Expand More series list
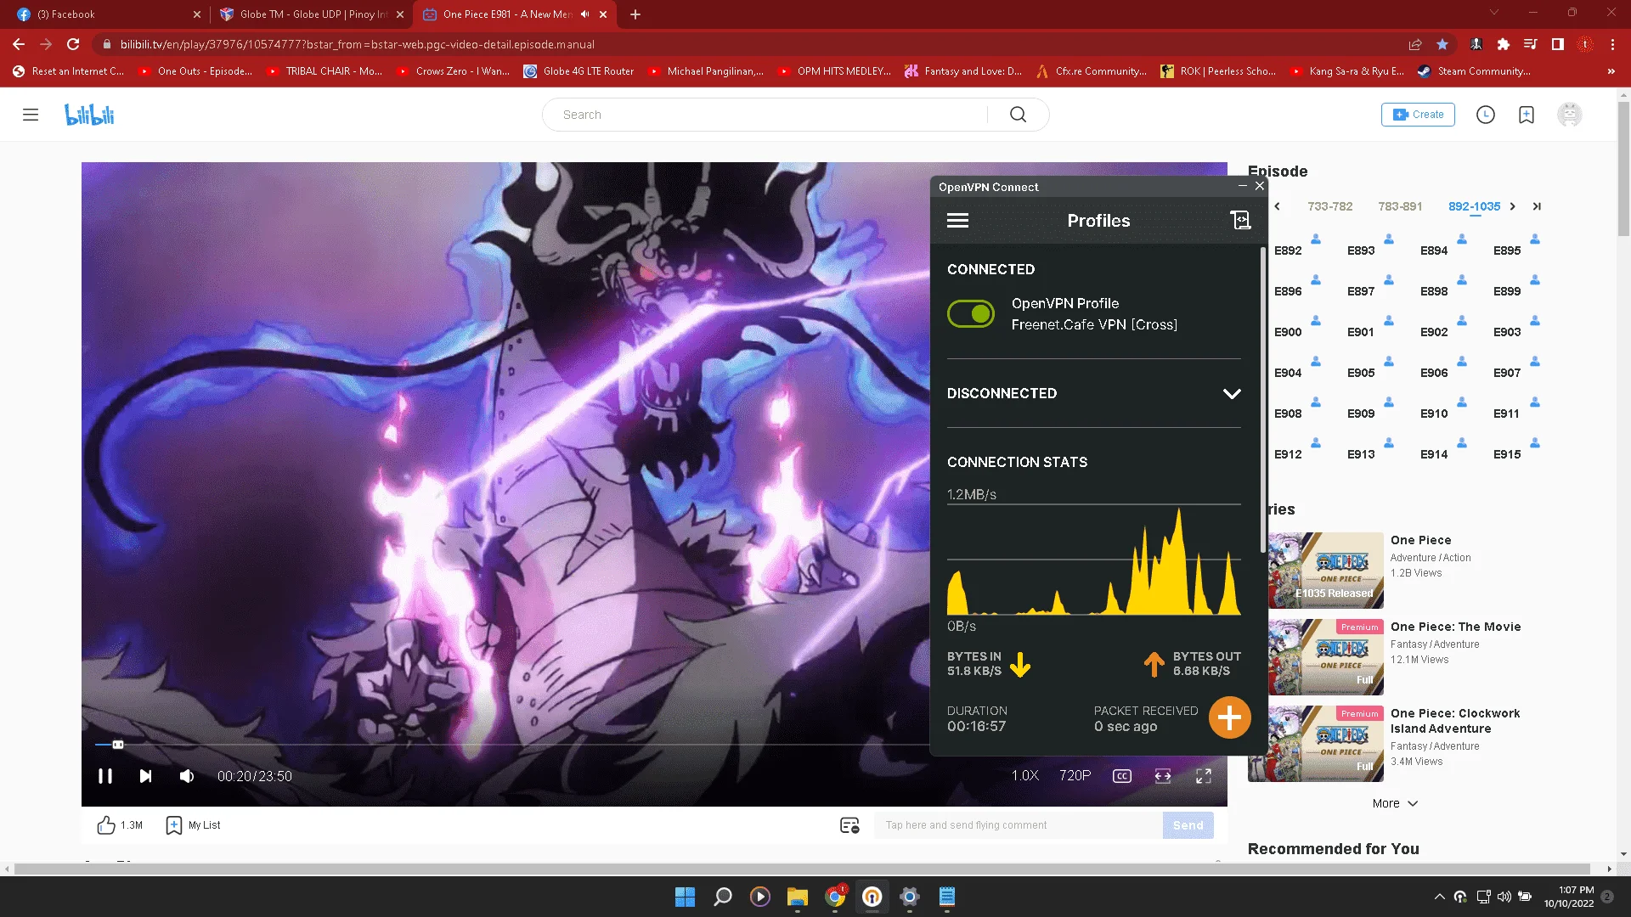Screen dimensions: 1631x917 [x=1395, y=803]
